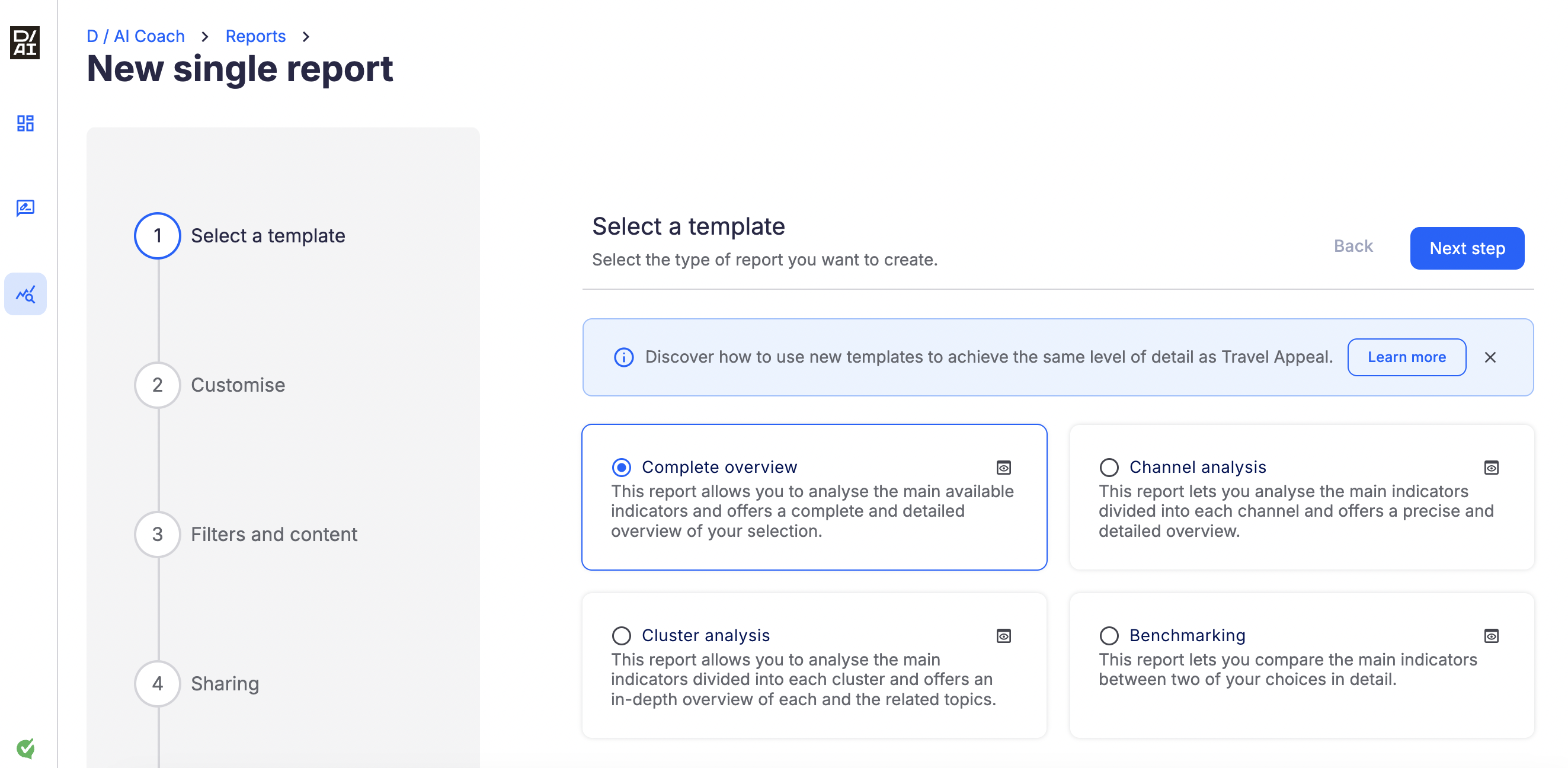Image resolution: width=1568 pixels, height=768 pixels.
Task: Select the Complete overview radio button
Action: (x=622, y=468)
